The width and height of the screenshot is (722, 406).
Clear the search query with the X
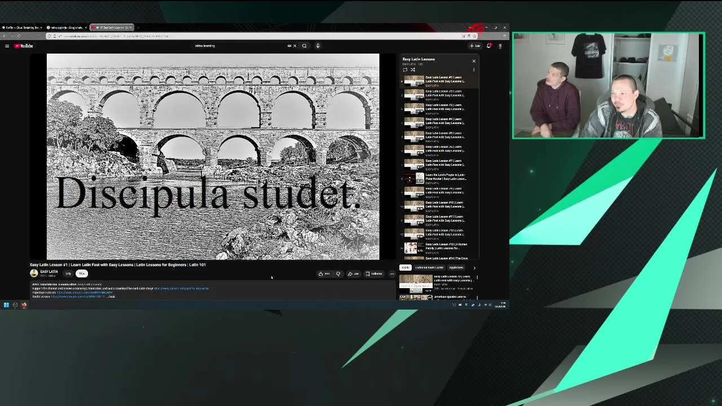294,46
